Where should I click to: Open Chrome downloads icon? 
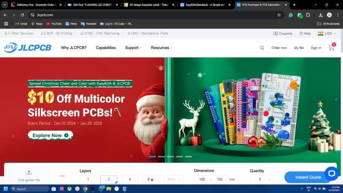click(321, 15)
